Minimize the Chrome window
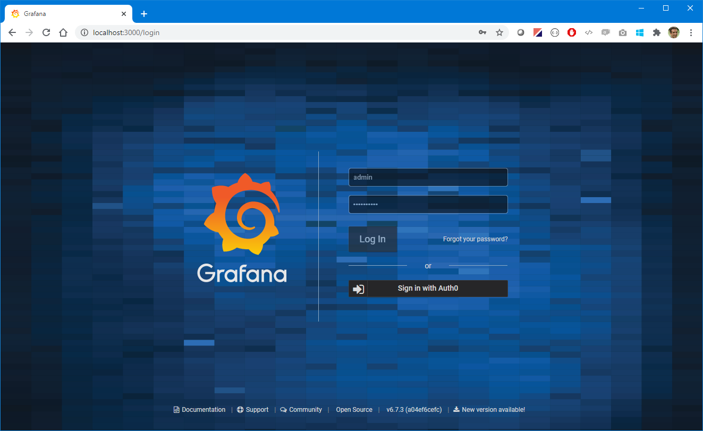Screen dimensions: 703x431 (x=641, y=8)
